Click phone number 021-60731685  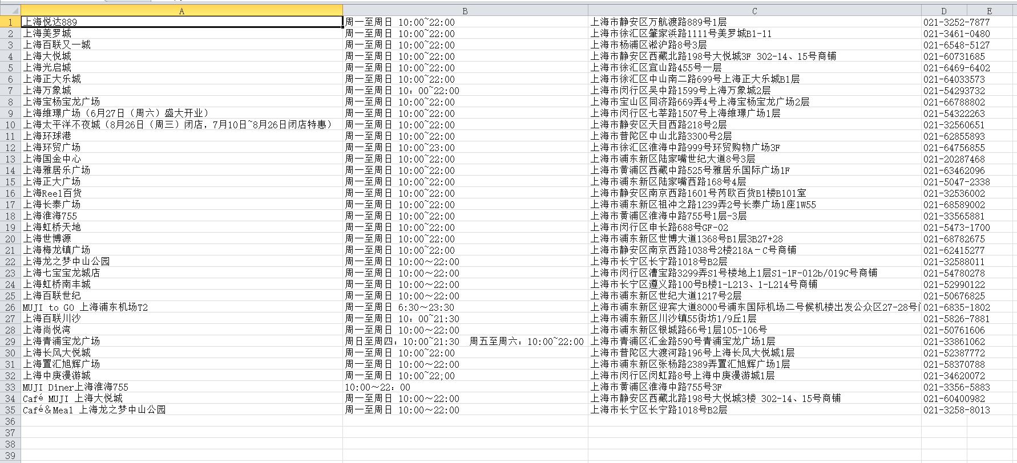(954, 56)
